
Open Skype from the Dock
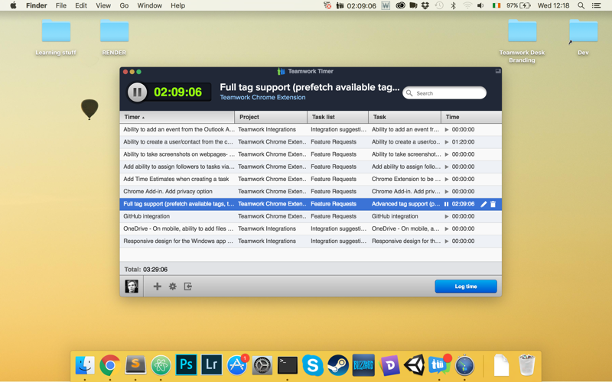click(x=313, y=365)
